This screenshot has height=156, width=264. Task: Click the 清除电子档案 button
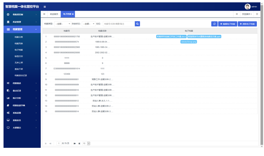247,24
